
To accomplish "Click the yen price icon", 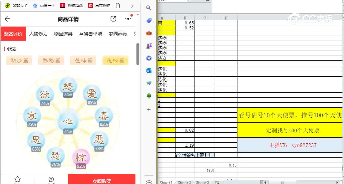I will pos(51,179).
